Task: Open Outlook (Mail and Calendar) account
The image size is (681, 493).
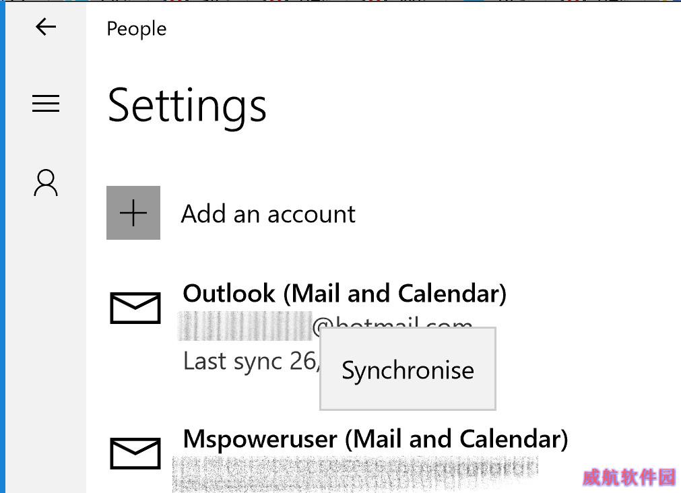Action: (344, 294)
